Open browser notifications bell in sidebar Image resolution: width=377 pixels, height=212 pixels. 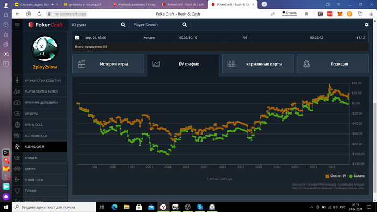6,15
